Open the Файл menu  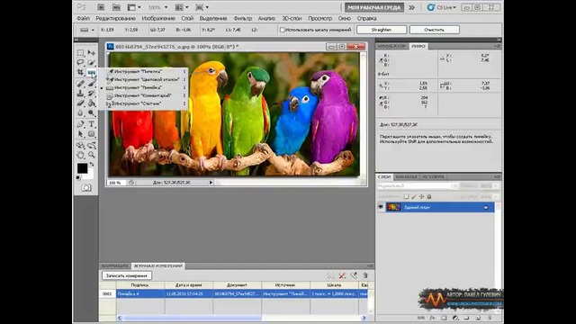(83, 18)
